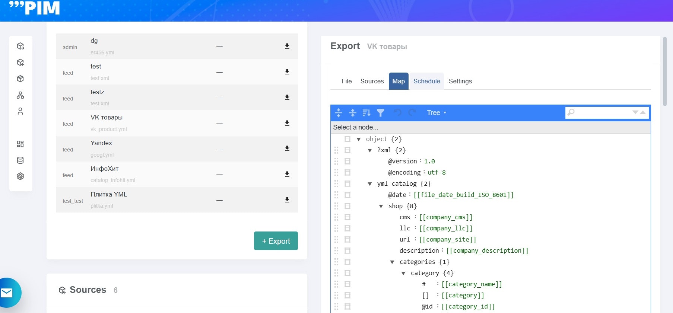Image resolution: width=673 pixels, height=313 pixels.
Task: Switch to the Schedule tab
Action: pyautogui.click(x=426, y=81)
